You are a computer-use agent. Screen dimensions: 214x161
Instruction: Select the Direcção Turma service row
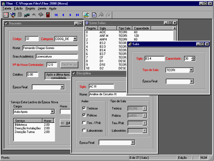34,132
